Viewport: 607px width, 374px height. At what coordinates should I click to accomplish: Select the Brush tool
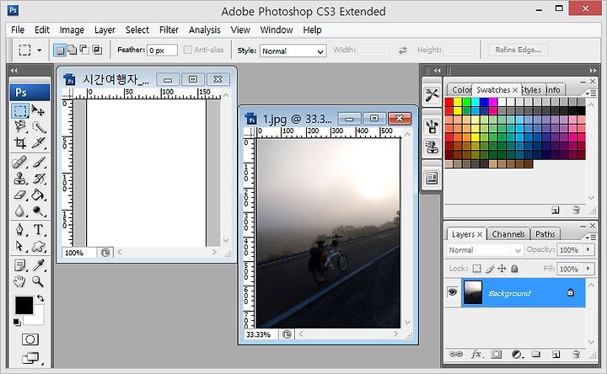click(38, 162)
